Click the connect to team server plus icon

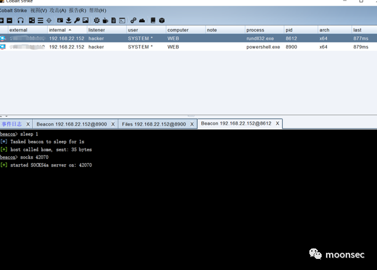coord(1,20)
